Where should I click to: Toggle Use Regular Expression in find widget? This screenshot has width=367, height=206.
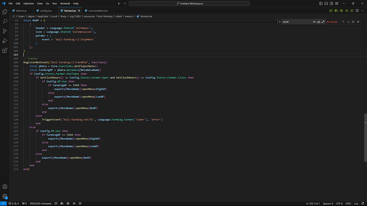323,22
